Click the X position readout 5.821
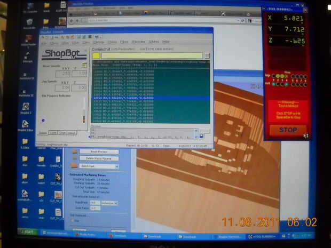 click(294, 18)
